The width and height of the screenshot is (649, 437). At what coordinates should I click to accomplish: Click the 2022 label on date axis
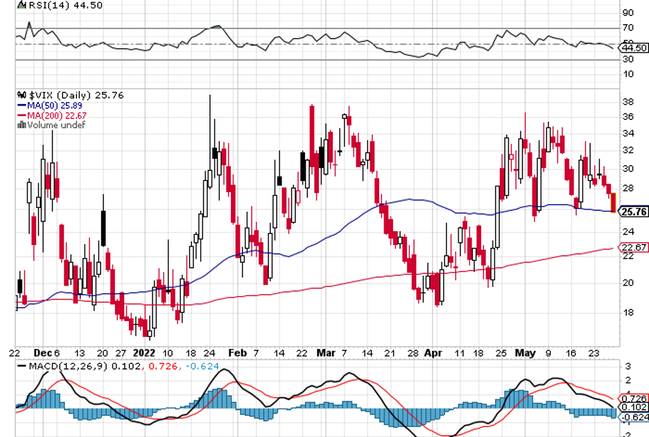point(143,352)
